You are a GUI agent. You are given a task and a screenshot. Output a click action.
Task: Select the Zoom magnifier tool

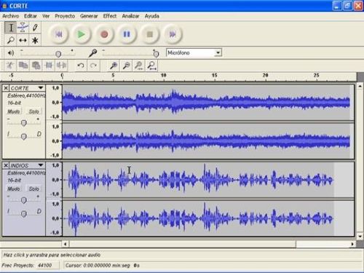tap(11, 40)
